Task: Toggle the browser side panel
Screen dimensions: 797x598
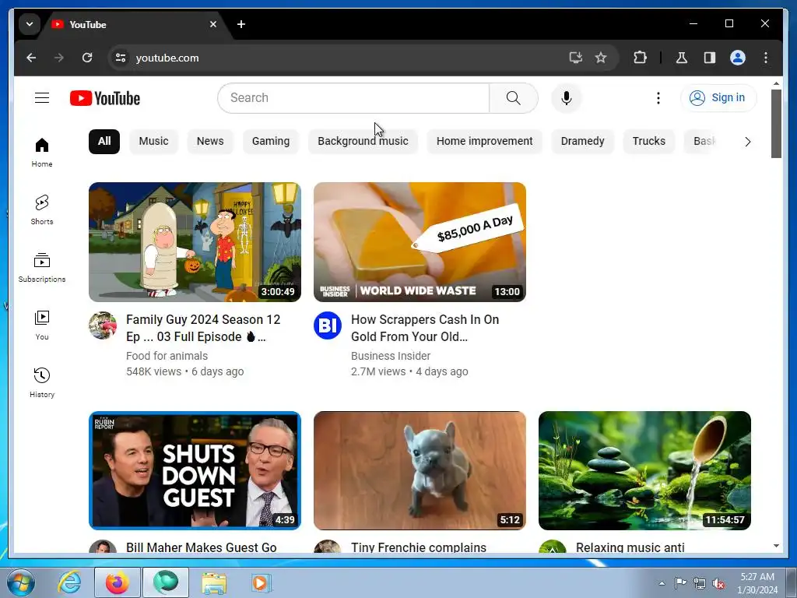Action: pos(710,58)
